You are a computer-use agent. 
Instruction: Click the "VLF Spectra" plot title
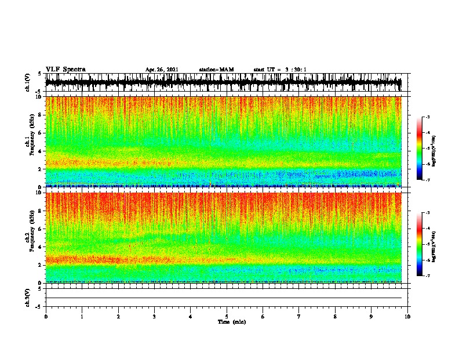click(x=65, y=70)
